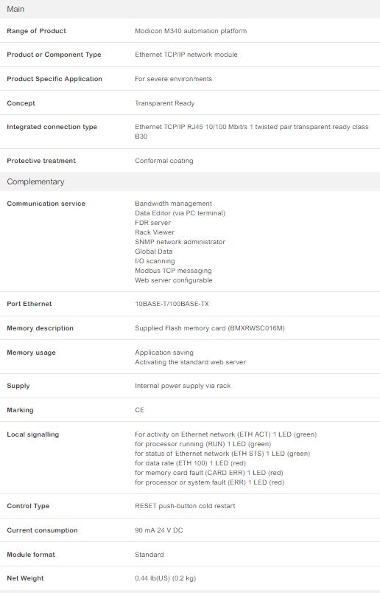Click Modbus TCP messaging entry
The image size is (380, 593).
pyautogui.click(x=173, y=271)
